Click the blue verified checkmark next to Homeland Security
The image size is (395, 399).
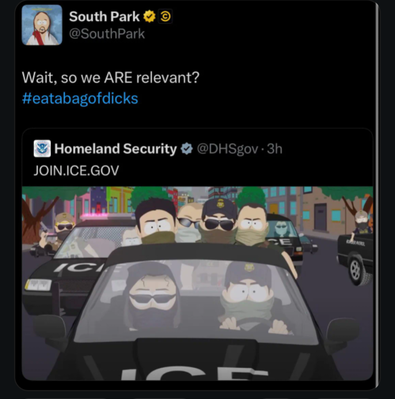pyautogui.click(x=187, y=149)
